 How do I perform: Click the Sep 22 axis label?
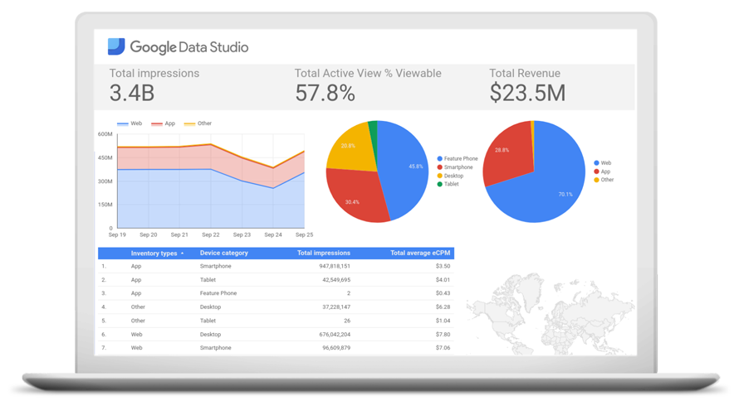coord(211,234)
